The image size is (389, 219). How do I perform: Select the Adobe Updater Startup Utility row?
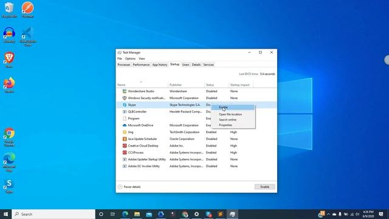pos(196,159)
